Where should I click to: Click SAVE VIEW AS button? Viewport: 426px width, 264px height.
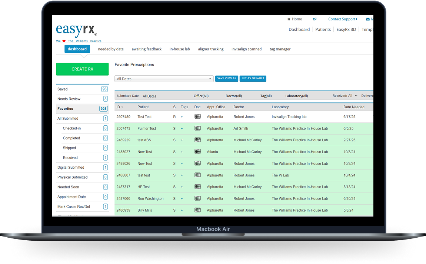tap(227, 78)
